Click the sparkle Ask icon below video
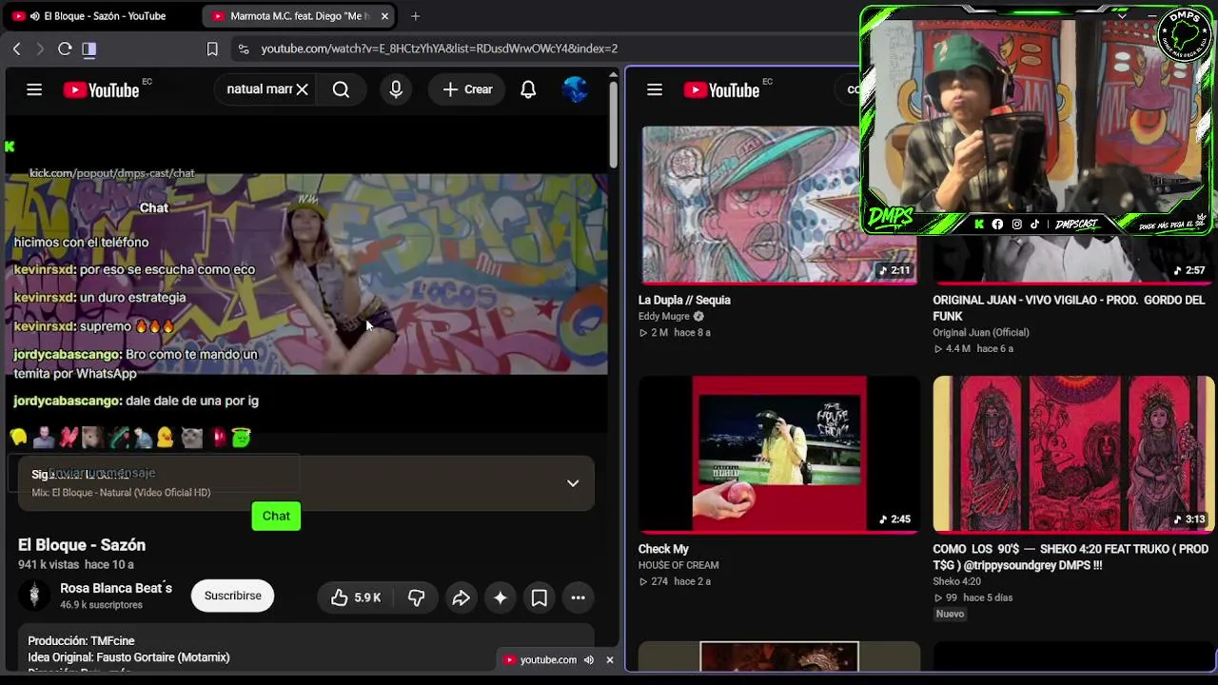This screenshot has width=1218, height=685. pyautogui.click(x=501, y=597)
